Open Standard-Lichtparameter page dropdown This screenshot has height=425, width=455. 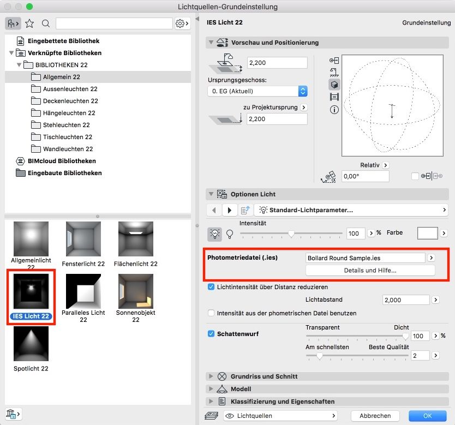coord(351,210)
